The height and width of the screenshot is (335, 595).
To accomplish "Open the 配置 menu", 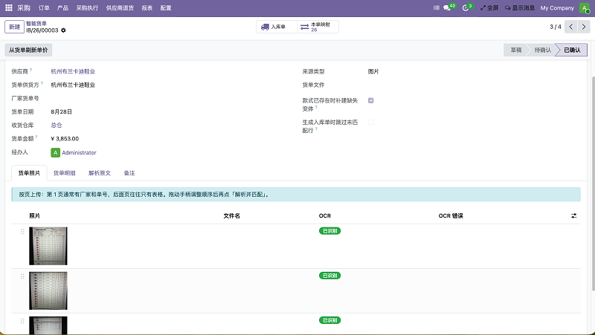I will [166, 8].
